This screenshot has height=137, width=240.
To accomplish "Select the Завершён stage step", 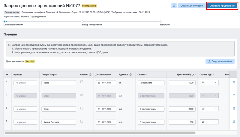I will (160, 22).
